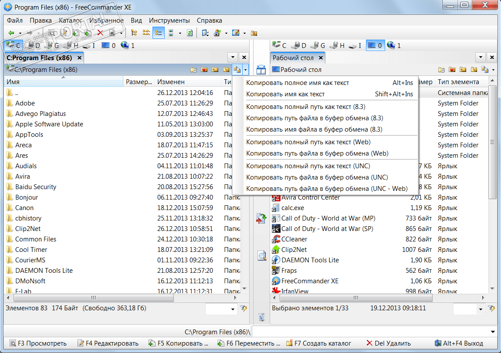Select network drive 1 in left panel
Screen dimensions: 501x353
click(128, 45)
